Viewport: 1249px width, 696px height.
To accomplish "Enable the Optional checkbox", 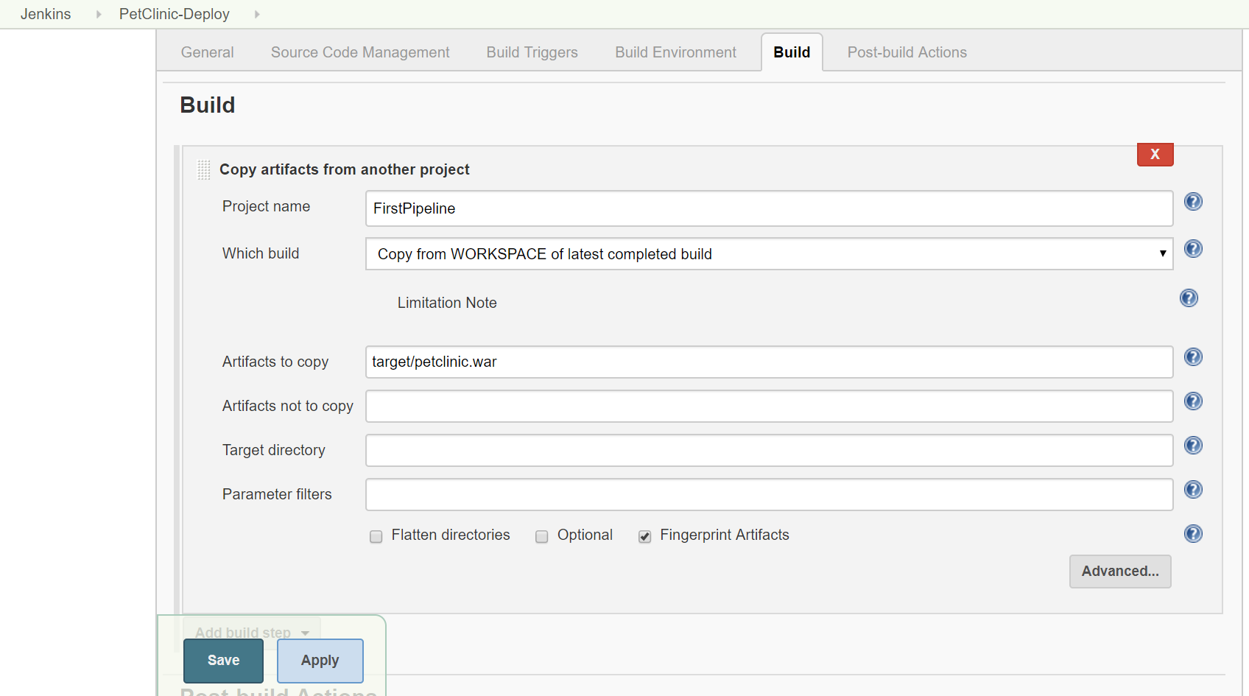I will [x=542, y=537].
